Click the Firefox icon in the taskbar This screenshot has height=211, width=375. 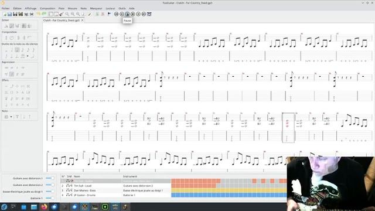coord(44,207)
